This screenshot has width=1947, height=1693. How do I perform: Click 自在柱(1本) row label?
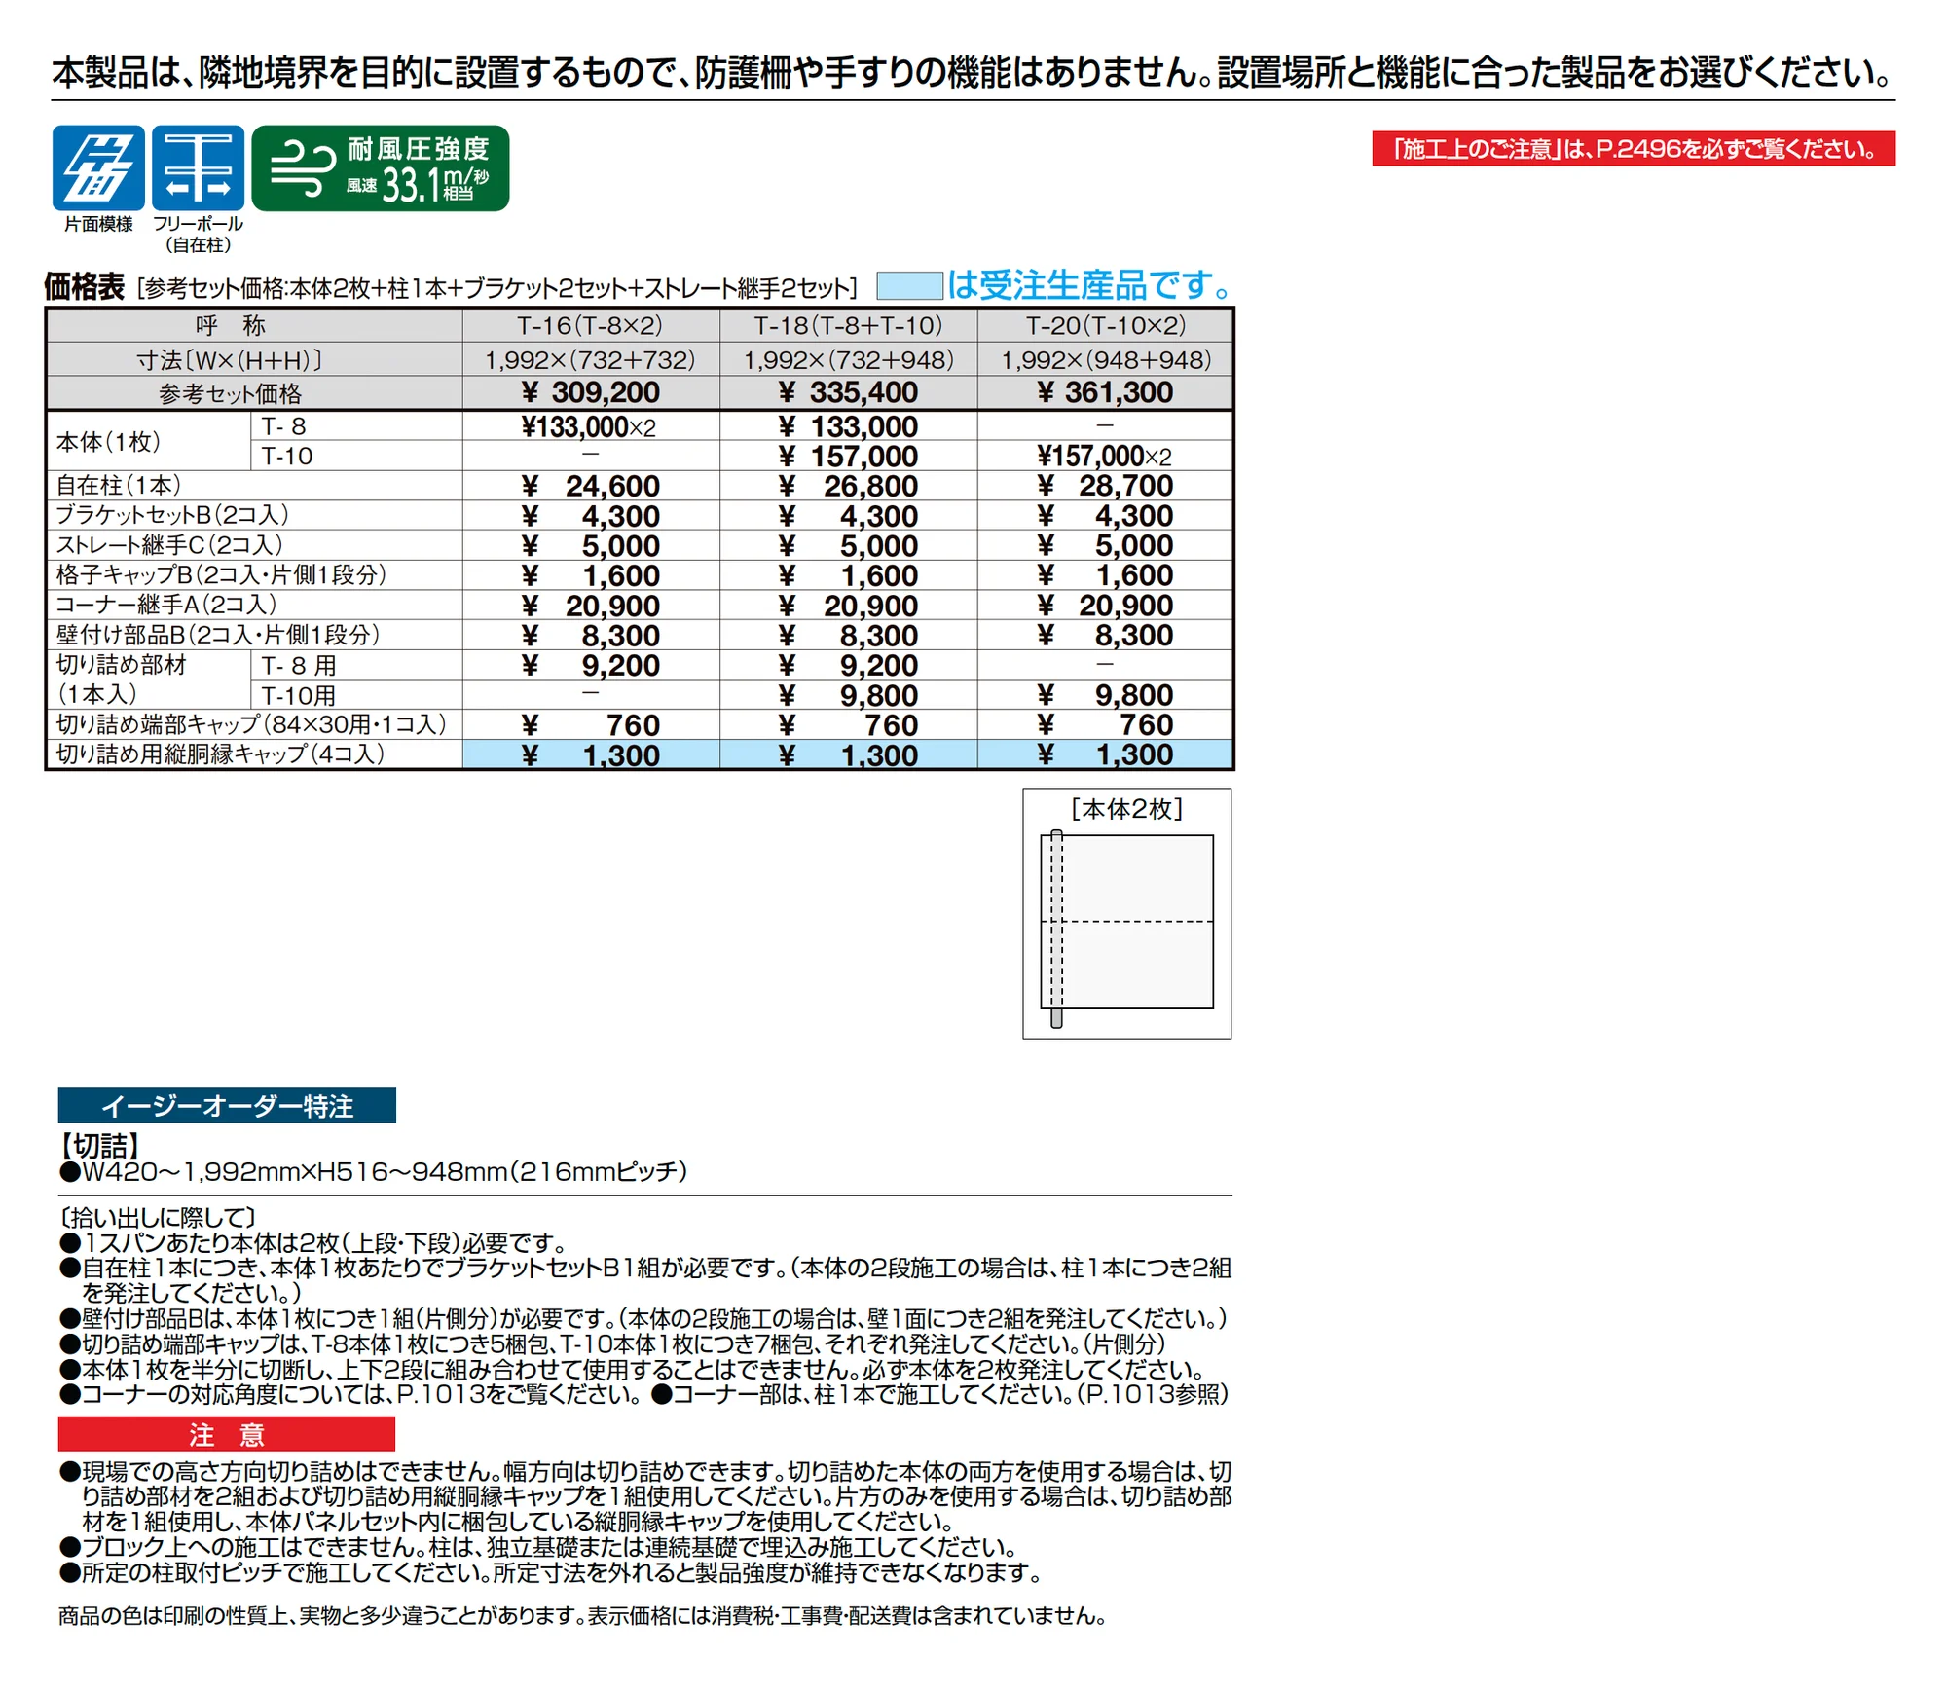(119, 485)
